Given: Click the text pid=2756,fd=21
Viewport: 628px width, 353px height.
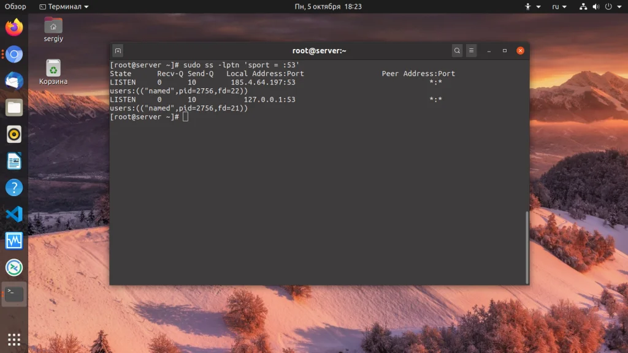Looking at the screenshot, I should click(209, 108).
